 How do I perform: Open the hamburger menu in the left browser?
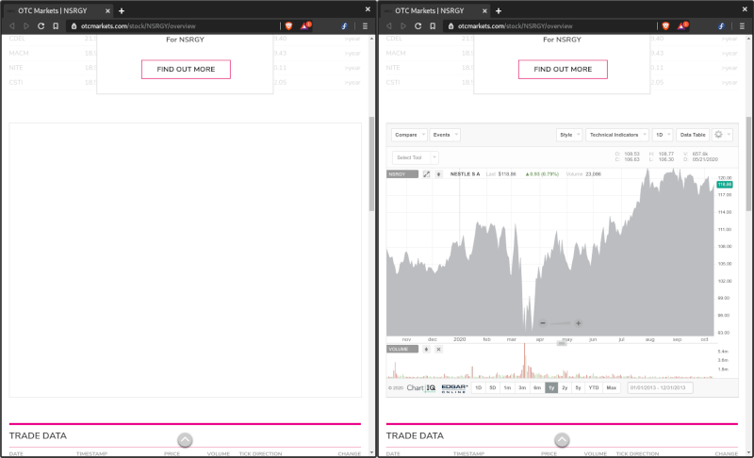365,26
